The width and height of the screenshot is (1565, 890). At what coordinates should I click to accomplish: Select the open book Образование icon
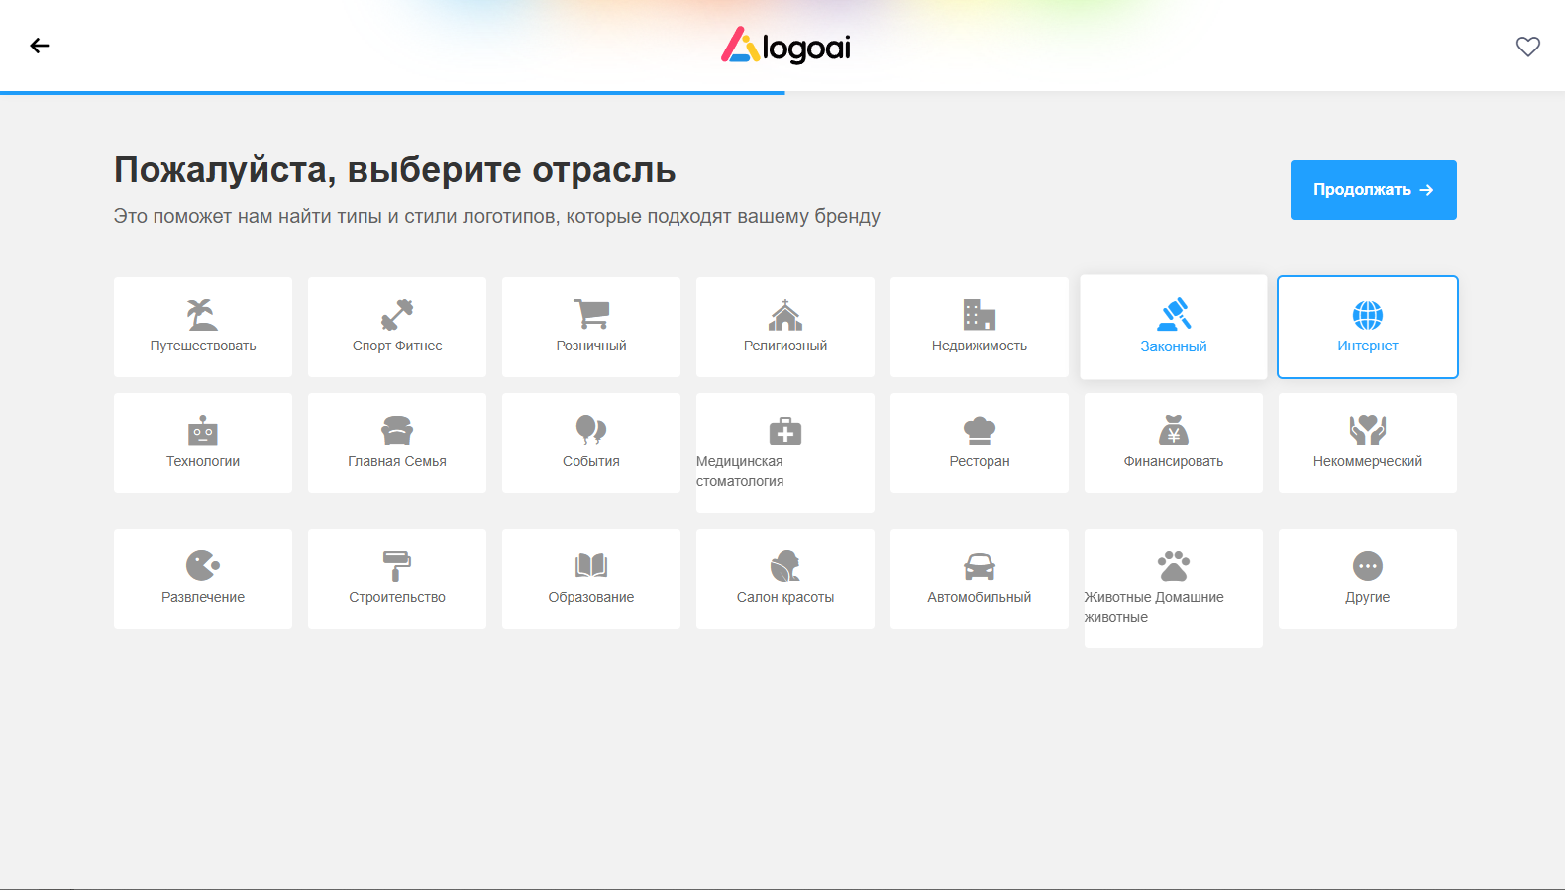591,566
